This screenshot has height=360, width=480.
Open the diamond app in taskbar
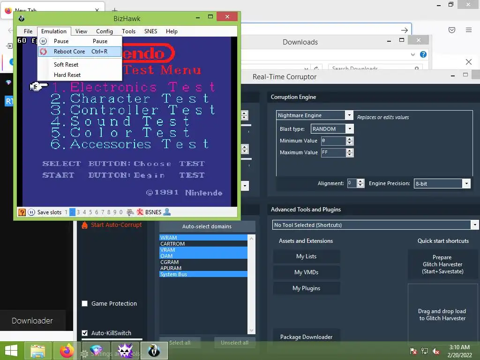tap(96, 351)
